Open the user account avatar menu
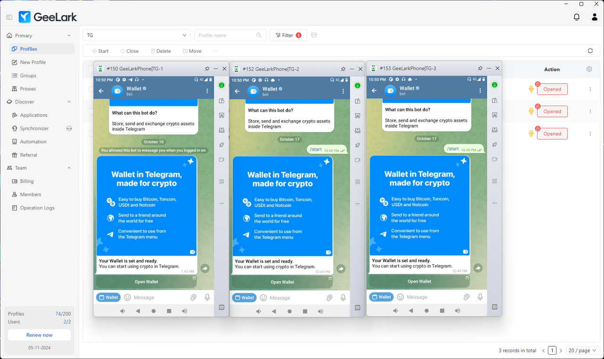 click(595, 17)
